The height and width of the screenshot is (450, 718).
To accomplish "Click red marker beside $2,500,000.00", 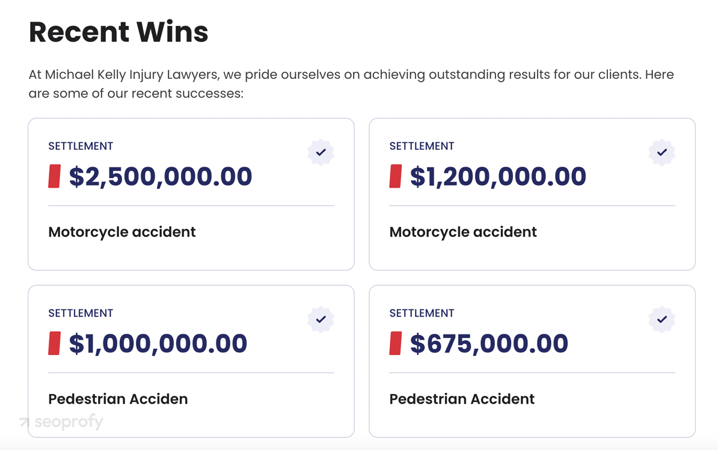I will pyautogui.click(x=55, y=176).
